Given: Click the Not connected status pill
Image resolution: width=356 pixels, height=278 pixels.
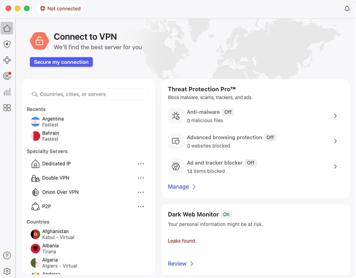Looking at the screenshot, I should pyautogui.click(x=60, y=9).
